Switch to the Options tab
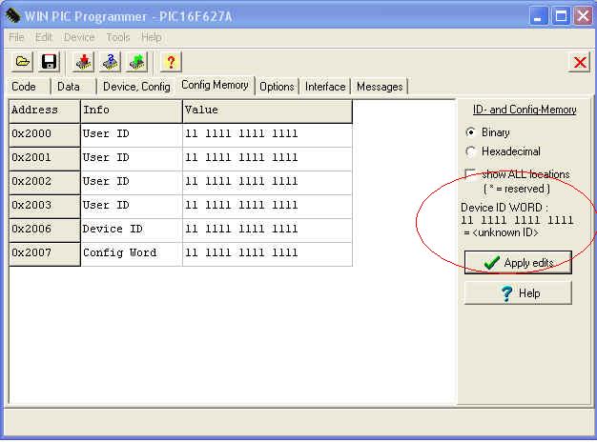Image resolution: width=597 pixels, height=442 pixels. tap(277, 87)
